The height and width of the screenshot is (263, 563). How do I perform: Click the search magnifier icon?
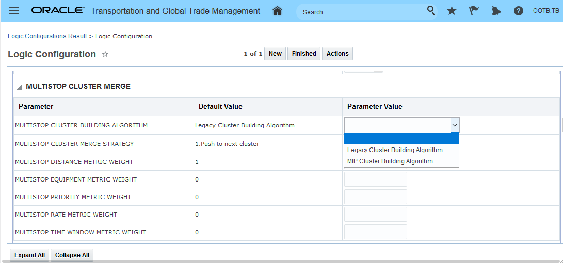(431, 11)
